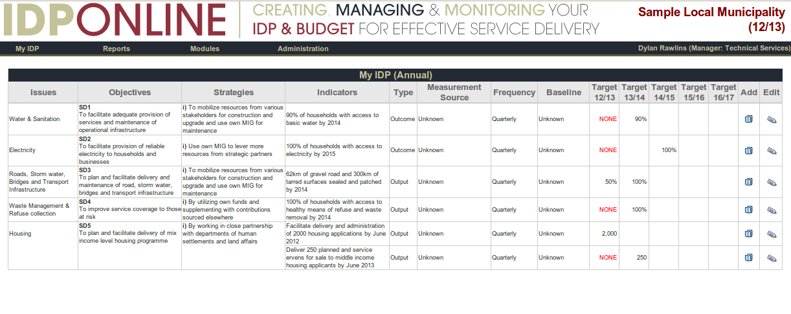Click Add icon for 250 service ervens indicator

[748, 258]
